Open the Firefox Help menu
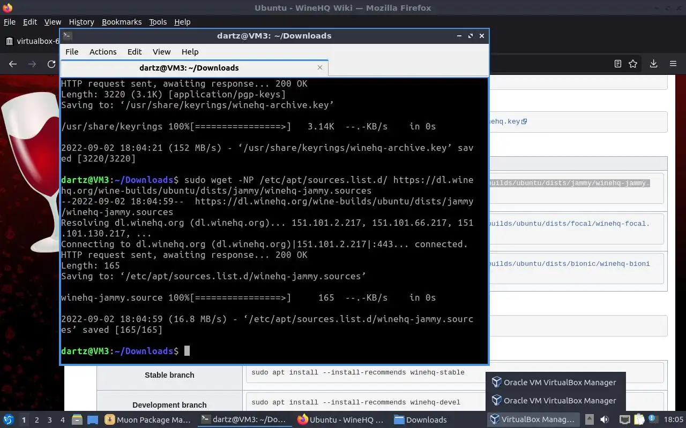This screenshot has width=686, height=428. point(182,22)
